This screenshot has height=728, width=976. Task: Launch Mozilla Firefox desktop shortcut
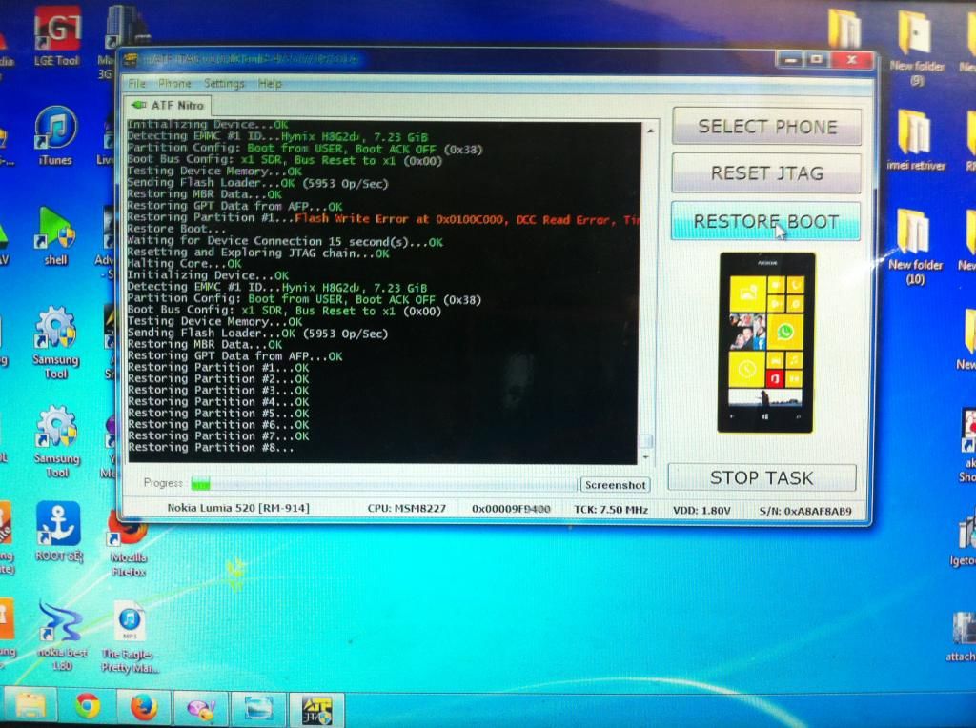click(x=127, y=534)
